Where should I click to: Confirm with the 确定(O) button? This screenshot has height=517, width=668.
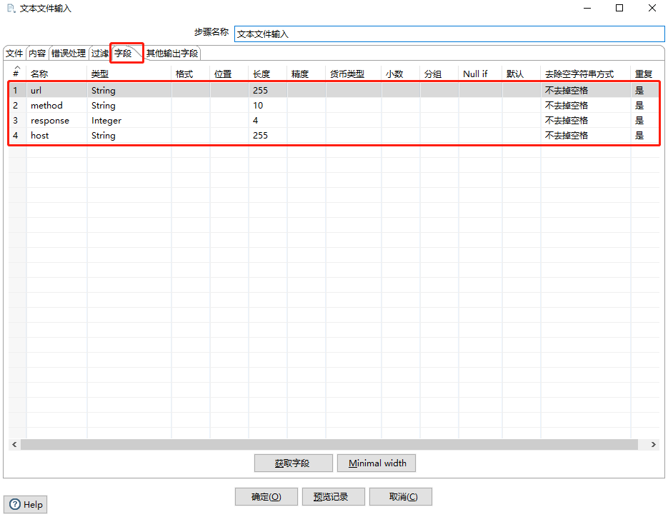coord(266,497)
